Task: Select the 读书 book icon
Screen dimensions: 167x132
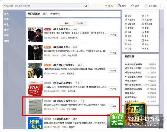Action: coord(143,40)
